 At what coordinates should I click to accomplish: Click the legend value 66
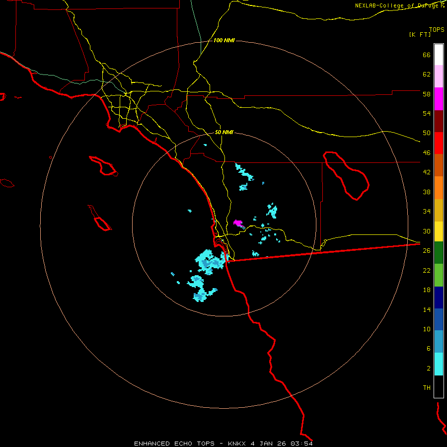tap(427, 55)
